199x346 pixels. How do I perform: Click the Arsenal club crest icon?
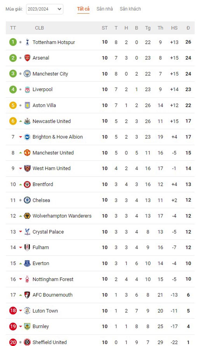[27, 58]
